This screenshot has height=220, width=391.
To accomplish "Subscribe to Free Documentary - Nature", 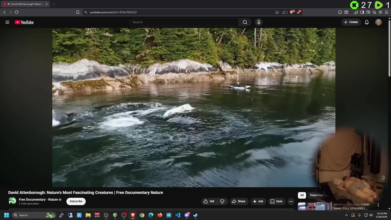I will [x=76, y=201].
